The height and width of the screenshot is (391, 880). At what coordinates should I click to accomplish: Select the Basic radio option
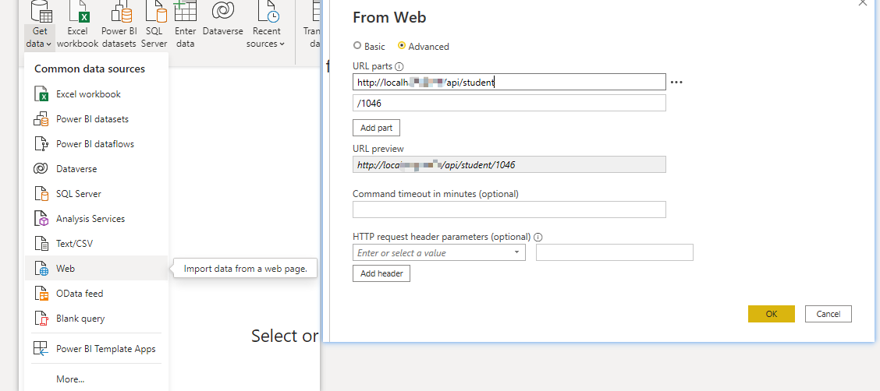click(x=357, y=46)
